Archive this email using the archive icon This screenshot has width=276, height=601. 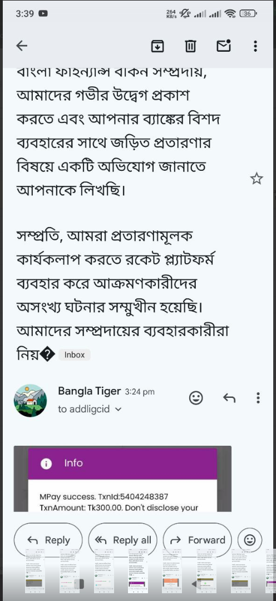157,46
